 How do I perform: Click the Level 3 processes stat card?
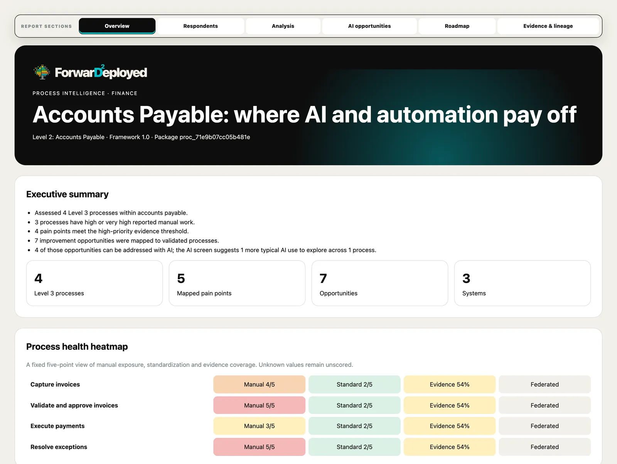(x=94, y=283)
